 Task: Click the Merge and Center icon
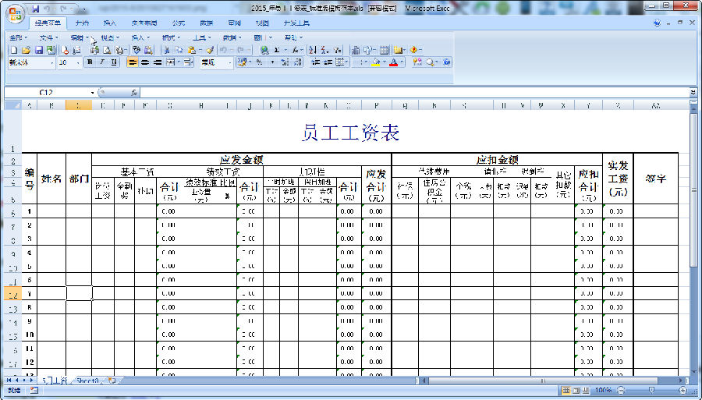click(x=169, y=62)
